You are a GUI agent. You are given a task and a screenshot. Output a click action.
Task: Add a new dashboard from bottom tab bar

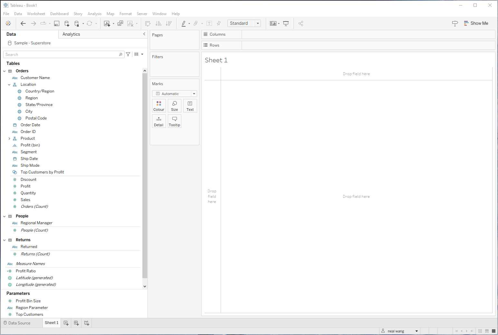tap(76, 323)
